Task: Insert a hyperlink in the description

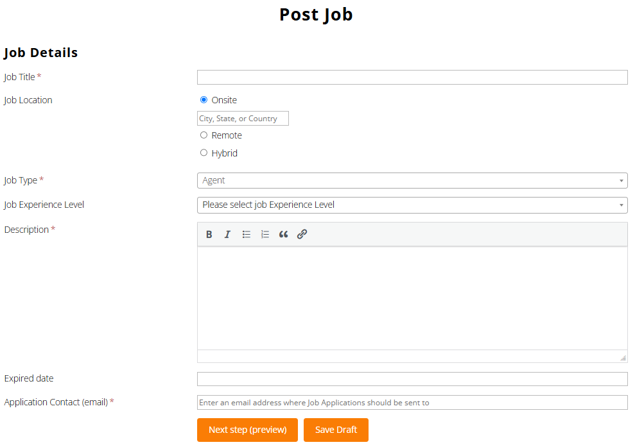Action: click(302, 234)
